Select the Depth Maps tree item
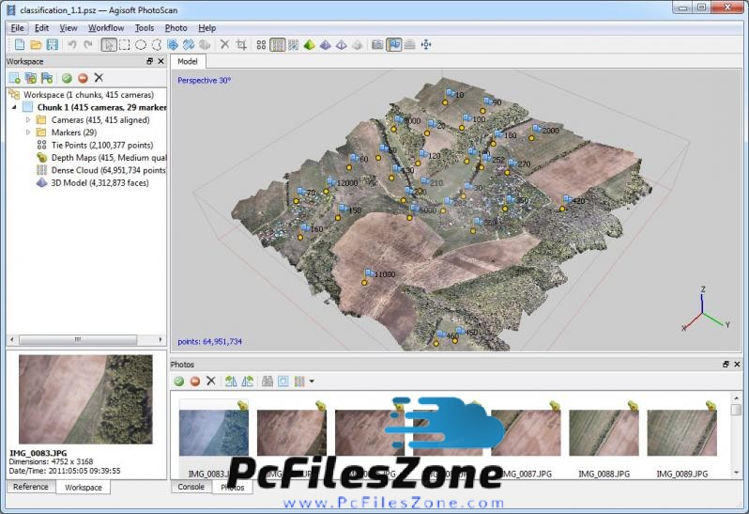Viewport: 749px width, 514px height. click(x=101, y=158)
